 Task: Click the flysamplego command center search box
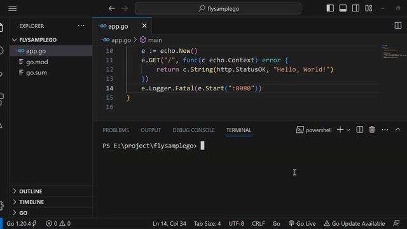pyautogui.click(x=218, y=8)
